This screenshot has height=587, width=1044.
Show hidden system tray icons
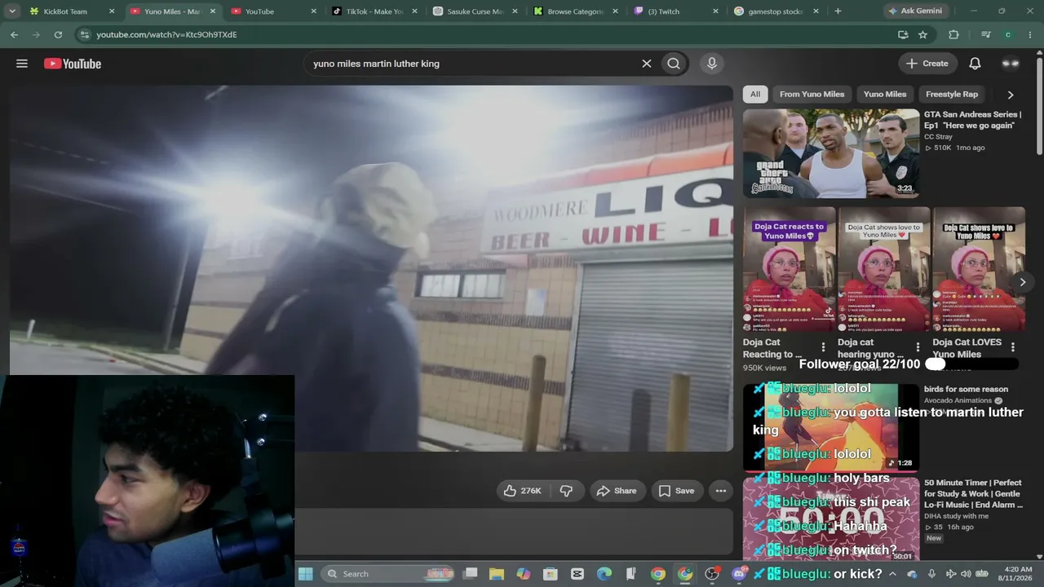tap(892, 574)
